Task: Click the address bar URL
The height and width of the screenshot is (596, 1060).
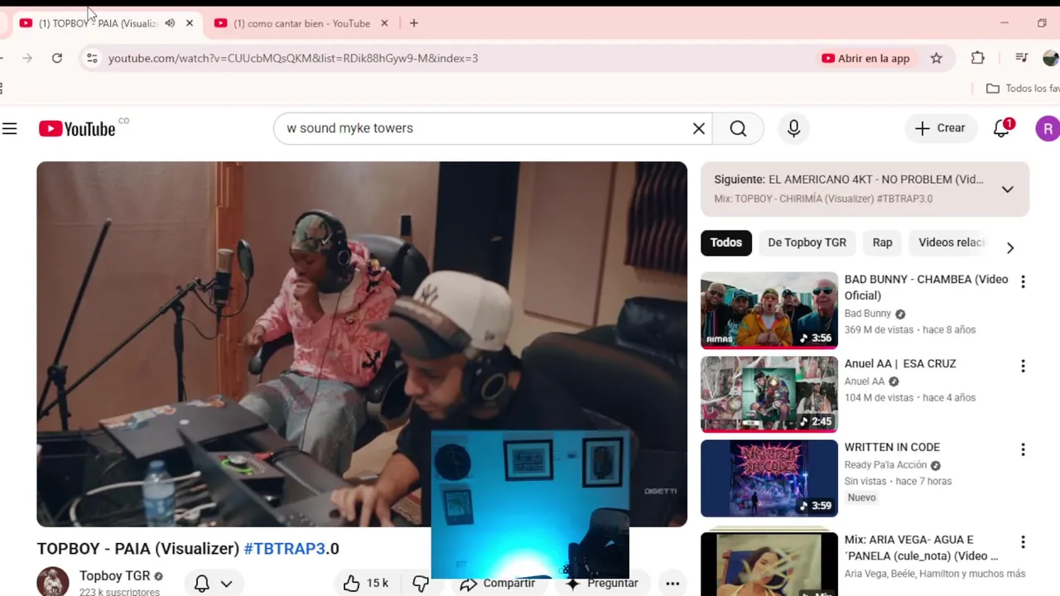Action: point(293,58)
